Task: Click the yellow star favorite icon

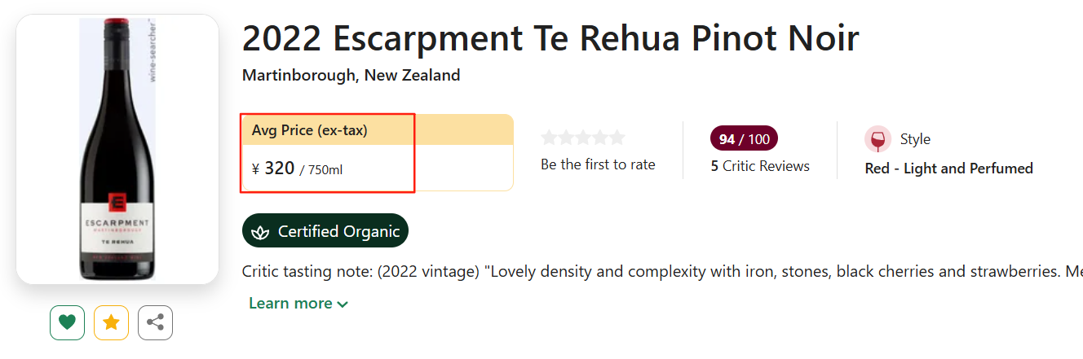Action: (x=111, y=323)
